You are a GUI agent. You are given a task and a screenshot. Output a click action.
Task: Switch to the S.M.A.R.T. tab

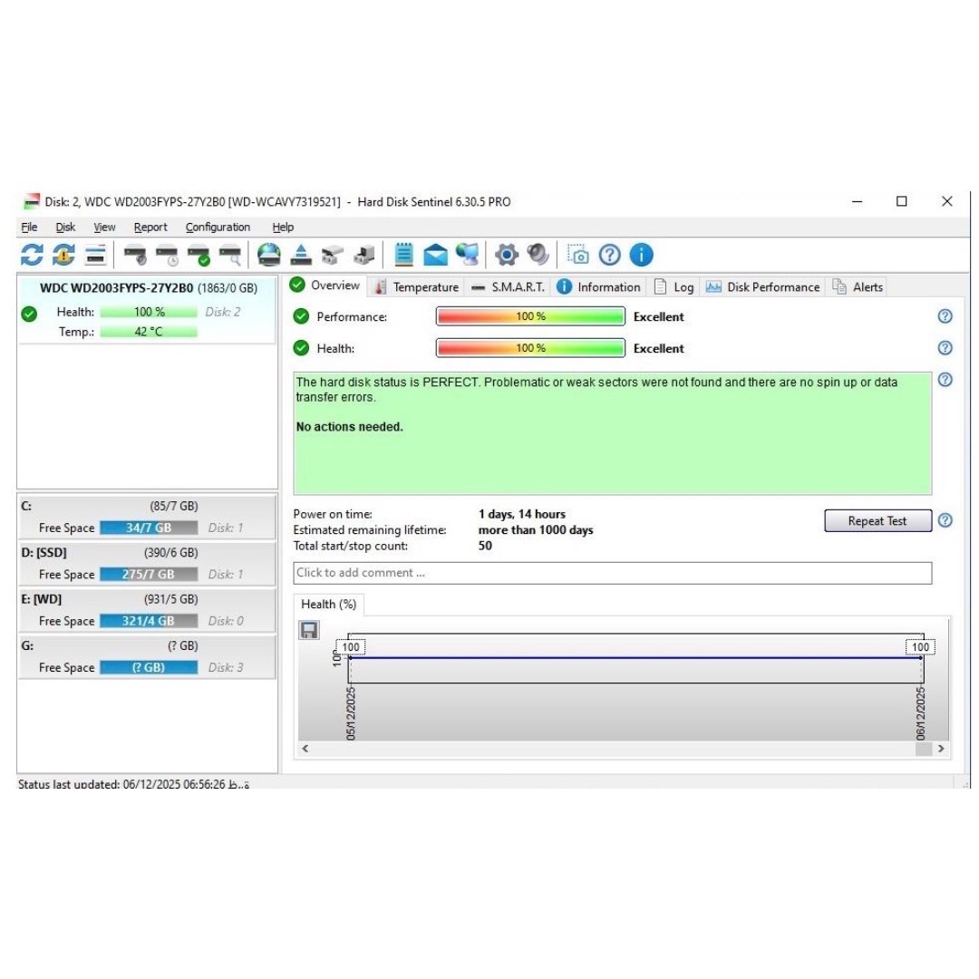pyautogui.click(x=509, y=287)
